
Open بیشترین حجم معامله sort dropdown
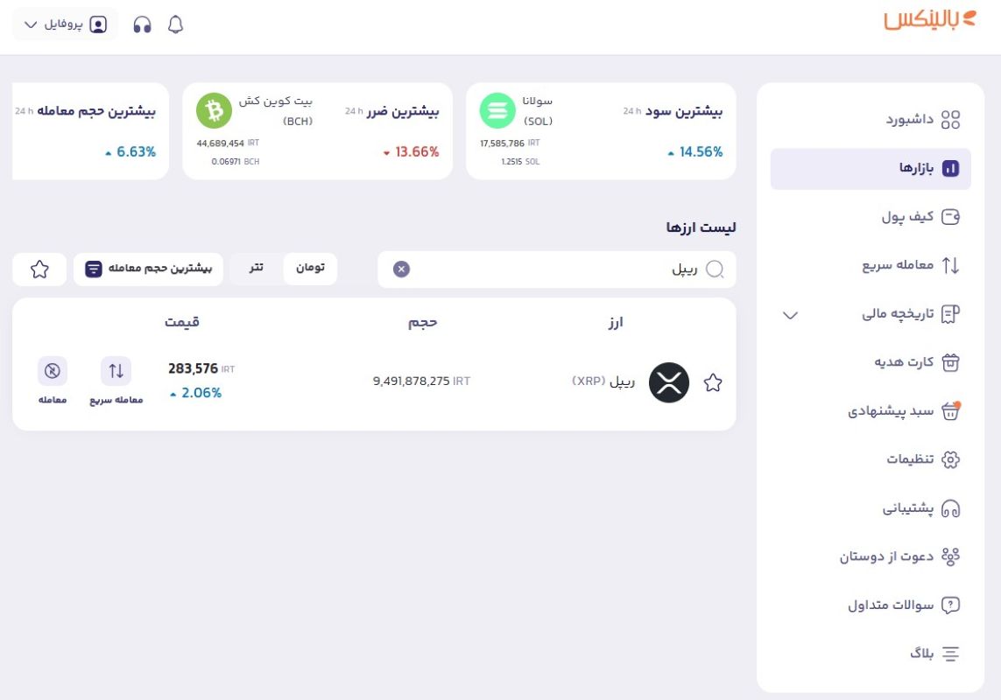point(148,269)
